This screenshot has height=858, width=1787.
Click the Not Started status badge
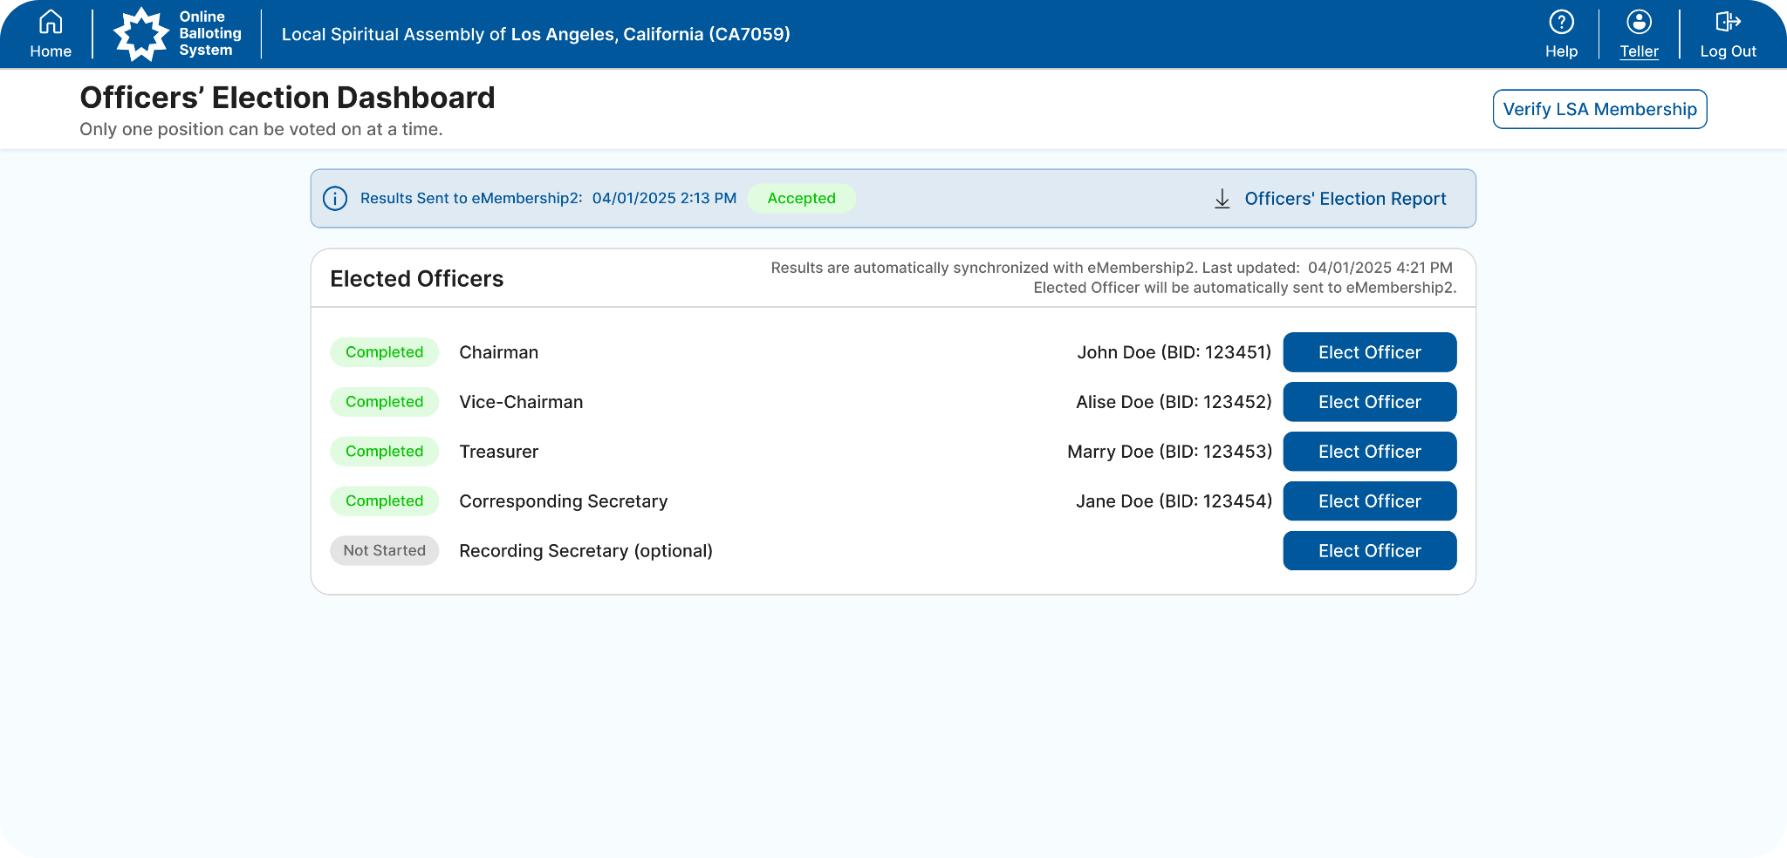click(384, 551)
